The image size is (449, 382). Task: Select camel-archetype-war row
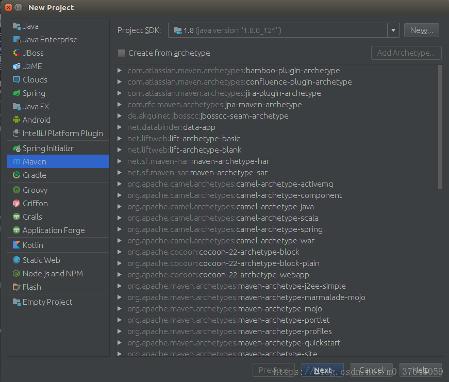277,241
